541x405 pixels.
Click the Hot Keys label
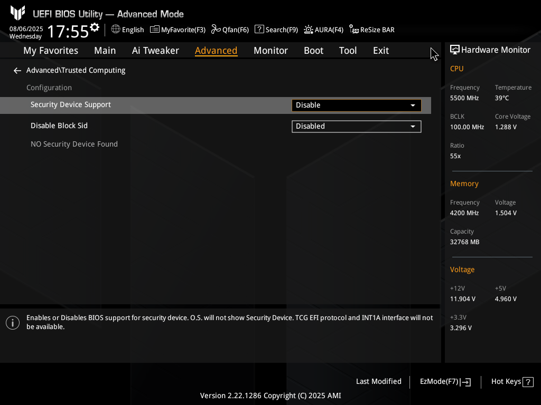(x=506, y=382)
